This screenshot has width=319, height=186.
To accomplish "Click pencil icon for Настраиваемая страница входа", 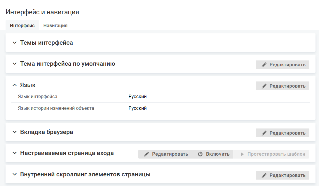I will pos(147,154).
